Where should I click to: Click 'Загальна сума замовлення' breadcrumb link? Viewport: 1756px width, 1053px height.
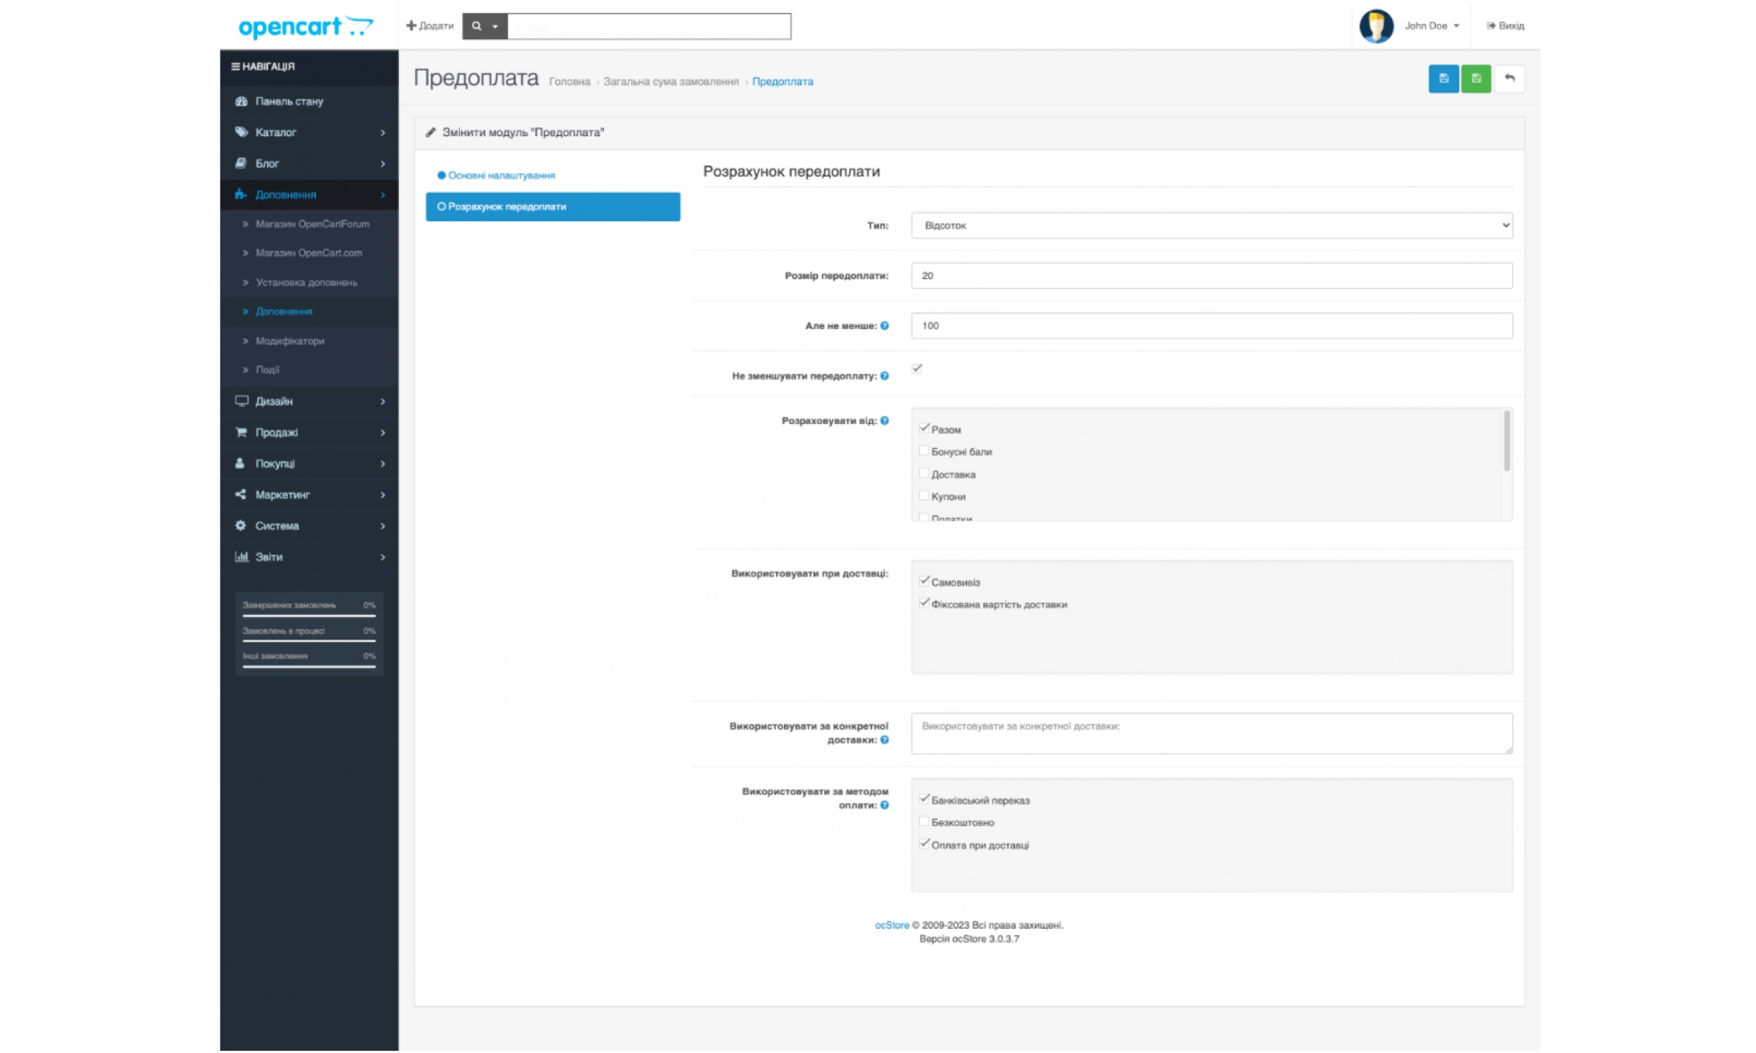[x=671, y=81]
